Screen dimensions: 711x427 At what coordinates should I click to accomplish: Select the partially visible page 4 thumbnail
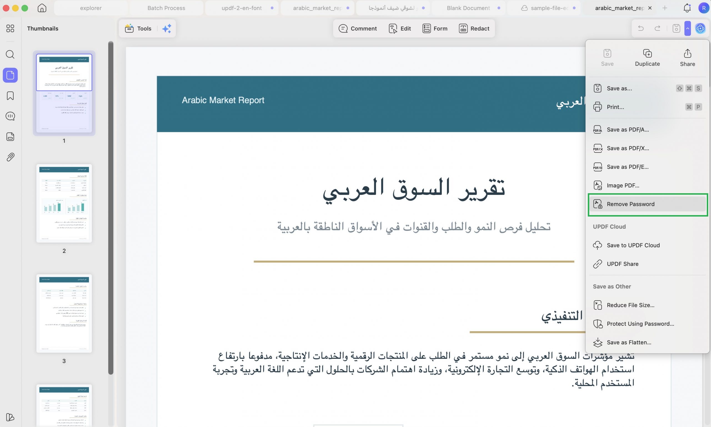point(64,405)
